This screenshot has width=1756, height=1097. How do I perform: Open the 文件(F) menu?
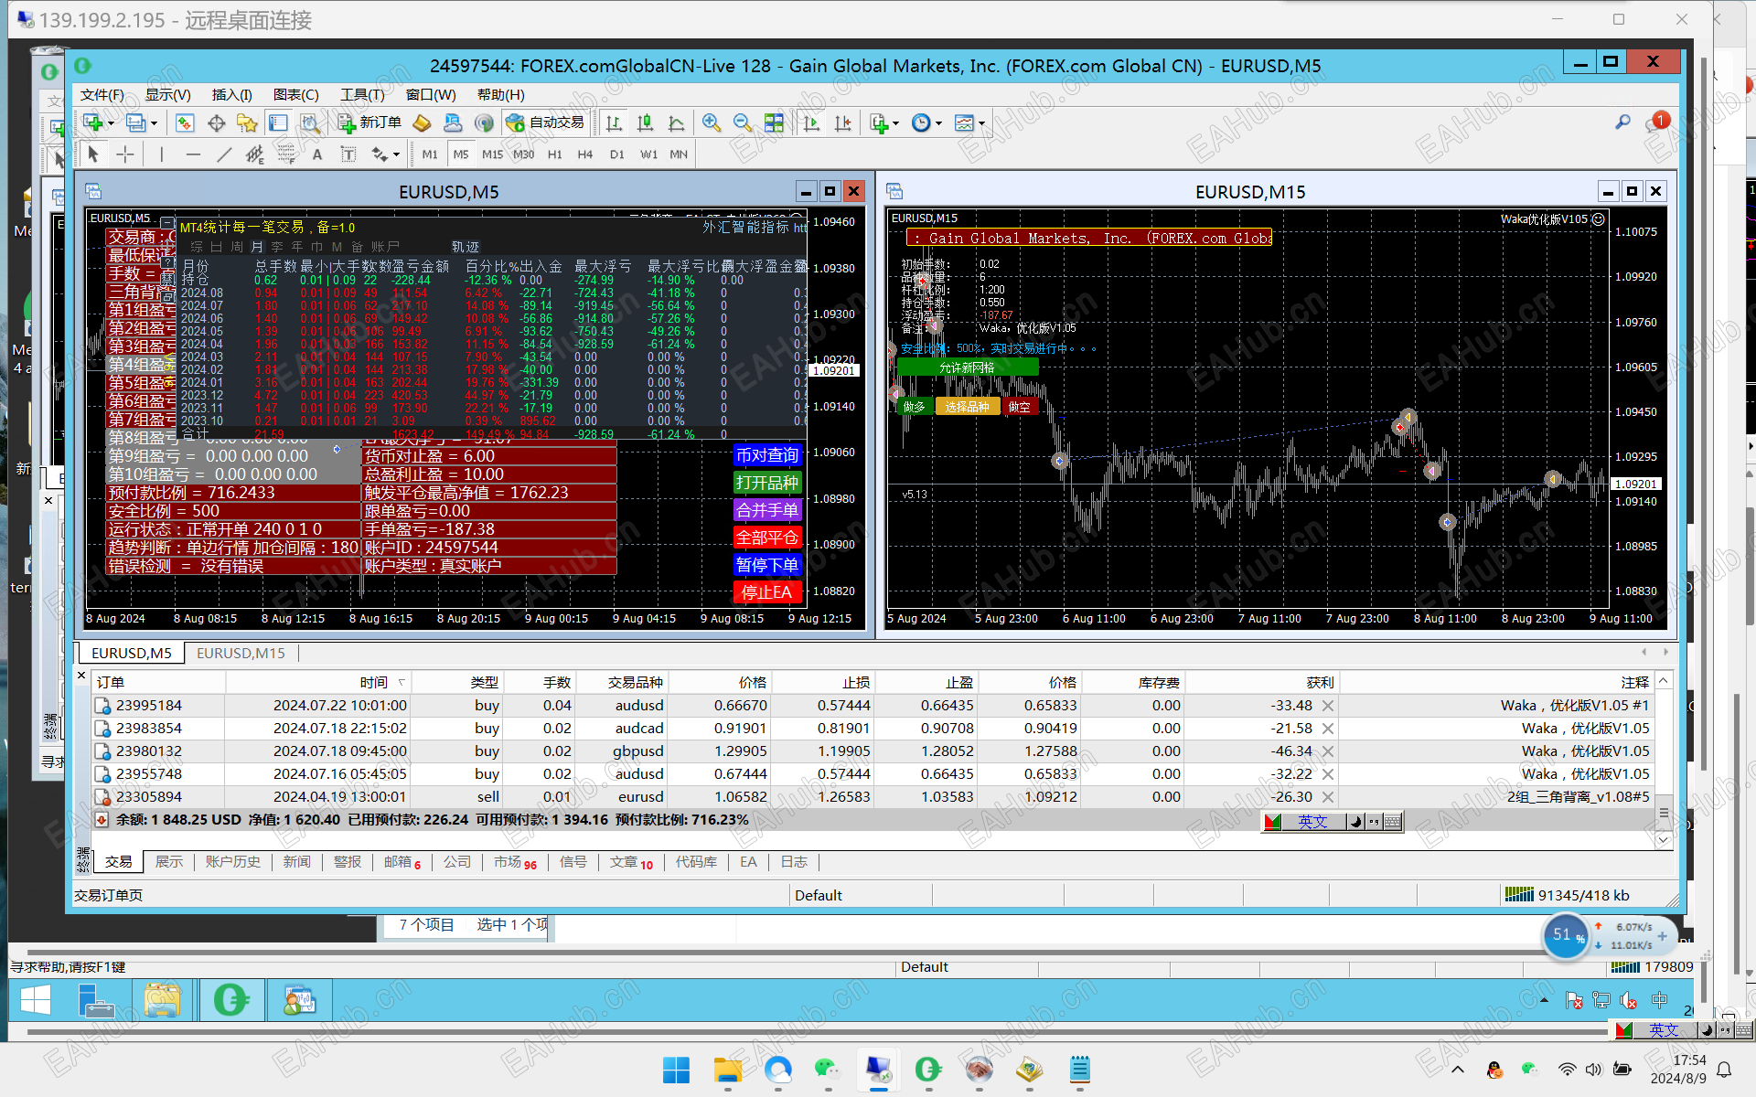coord(102,95)
